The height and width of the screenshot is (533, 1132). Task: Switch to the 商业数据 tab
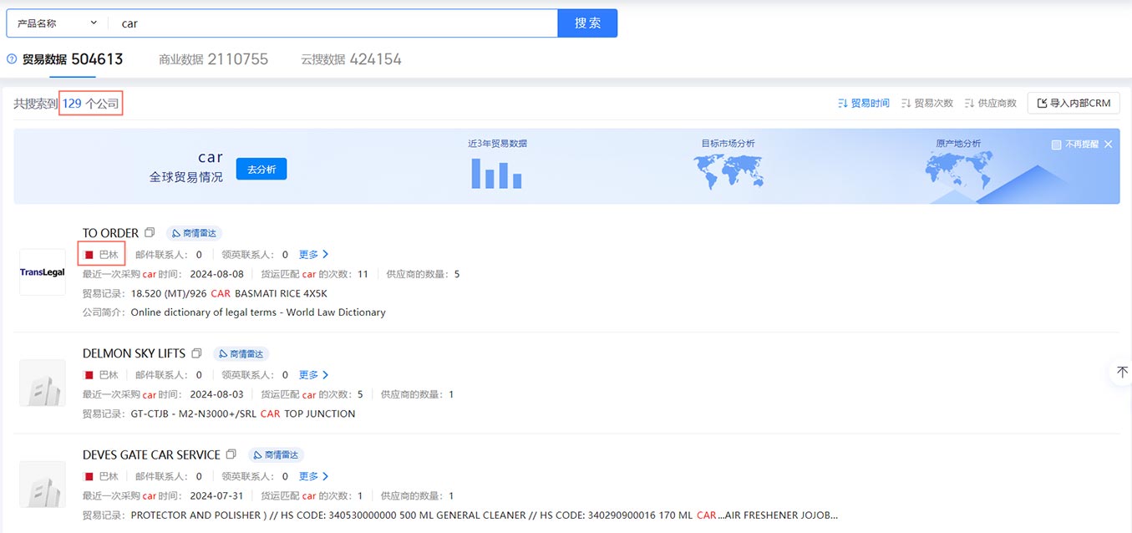point(214,59)
